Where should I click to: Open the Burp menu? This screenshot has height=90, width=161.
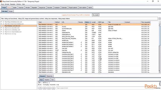tap(3, 4)
